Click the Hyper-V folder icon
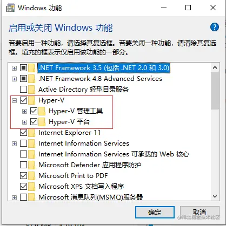This screenshot has height=226, width=226. click(32, 100)
